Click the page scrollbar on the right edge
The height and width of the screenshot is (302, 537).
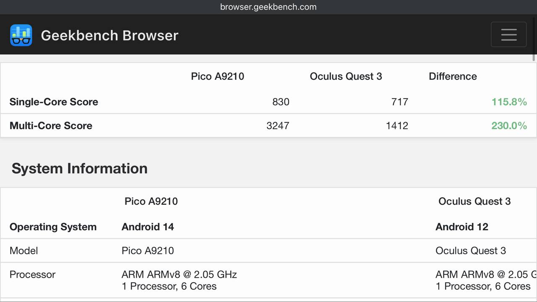[534, 58]
